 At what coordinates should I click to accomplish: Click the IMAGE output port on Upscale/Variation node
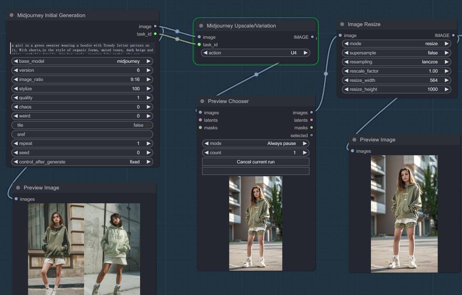pyautogui.click(x=312, y=37)
